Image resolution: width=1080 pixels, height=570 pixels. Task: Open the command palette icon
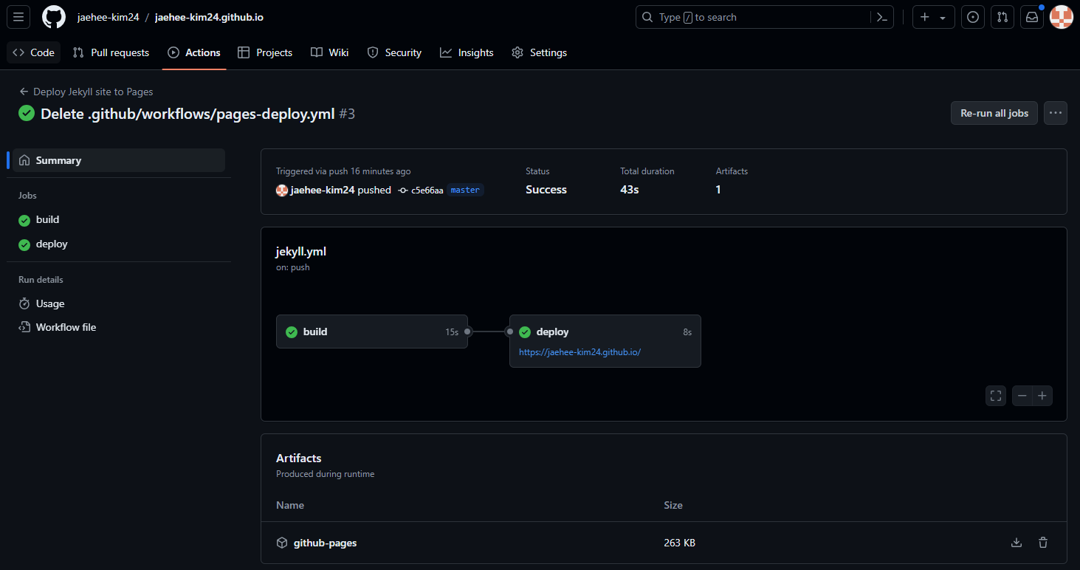[x=881, y=17]
